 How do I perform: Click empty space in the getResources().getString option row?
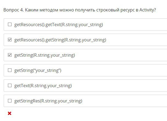[x=136, y=40]
